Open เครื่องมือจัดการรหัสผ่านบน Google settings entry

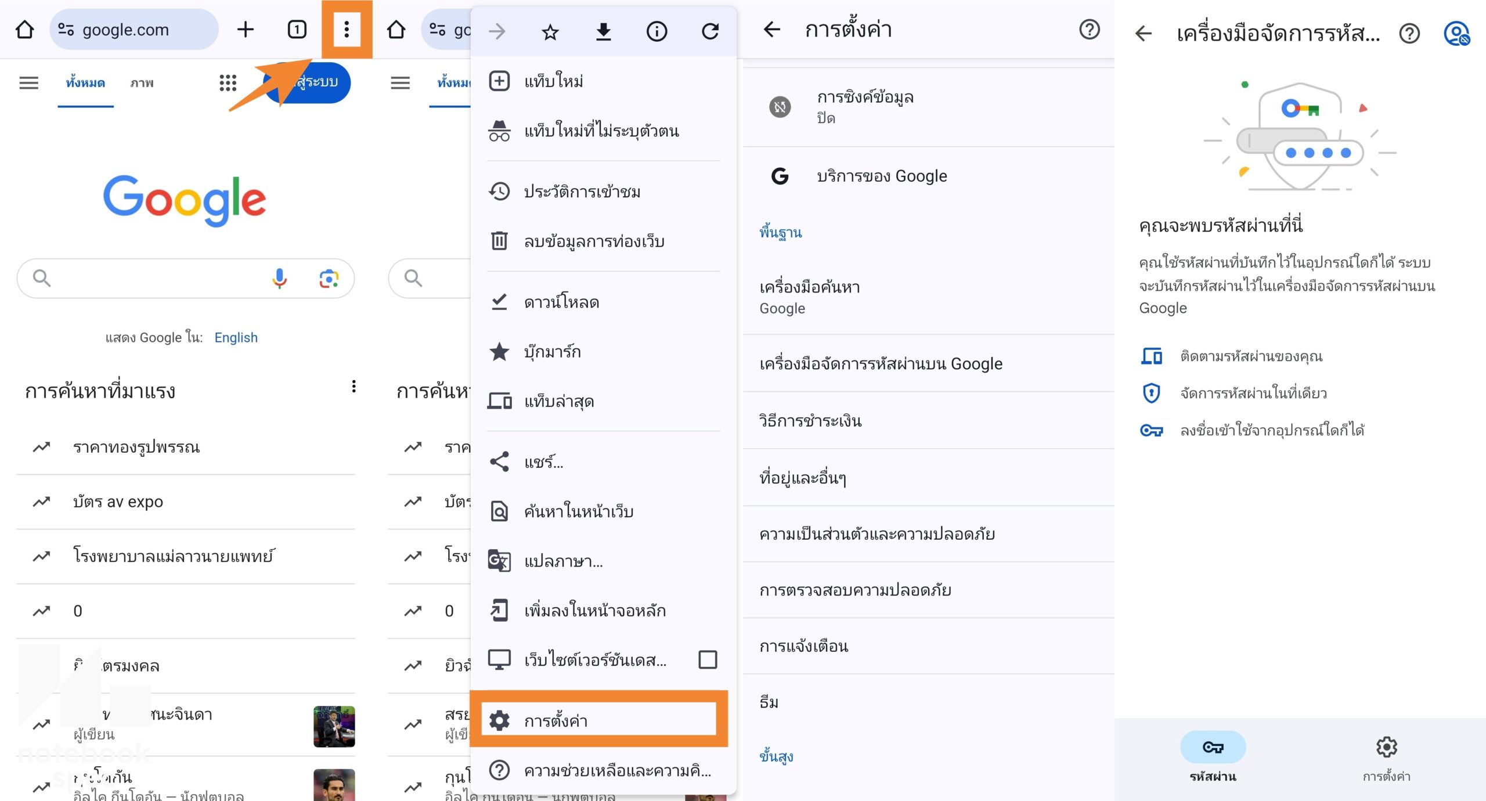click(928, 363)
